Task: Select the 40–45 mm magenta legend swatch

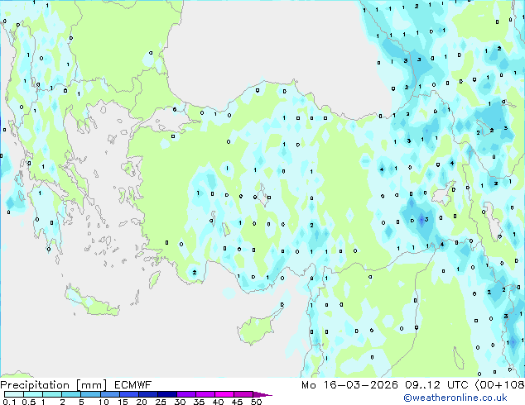Action: (x=224, y=394)
